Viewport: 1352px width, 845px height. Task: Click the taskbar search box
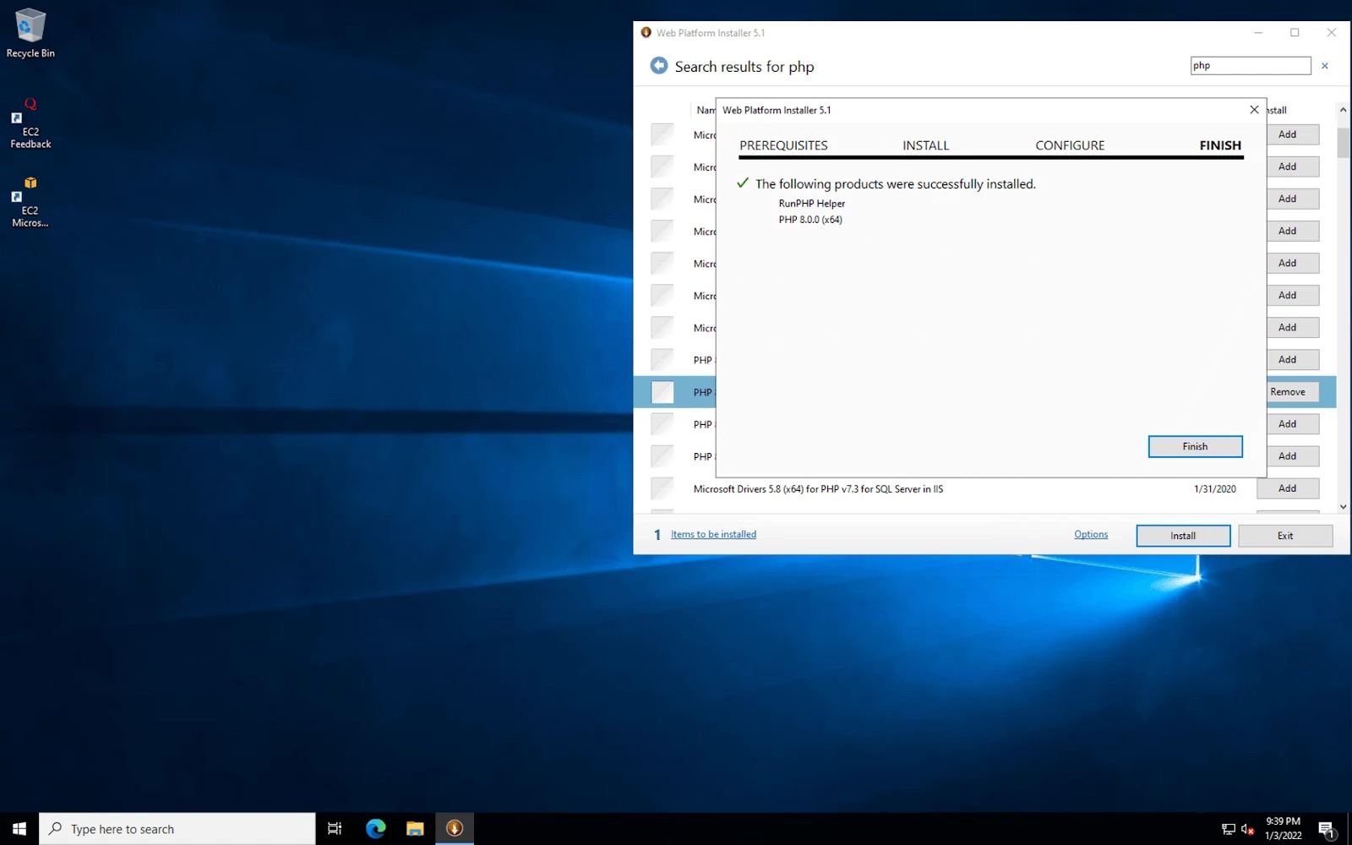[x=177, y=829]
